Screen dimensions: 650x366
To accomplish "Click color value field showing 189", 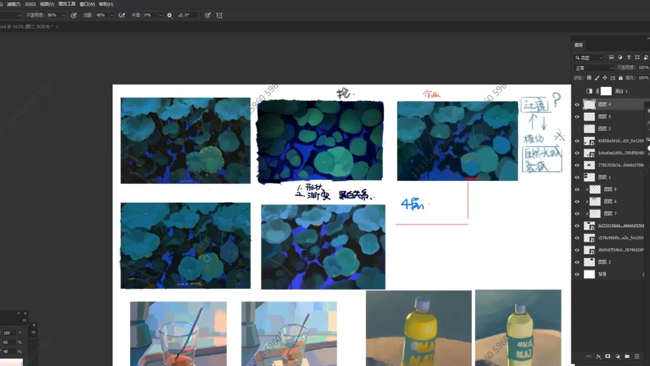I will click(x=9, y=333).
